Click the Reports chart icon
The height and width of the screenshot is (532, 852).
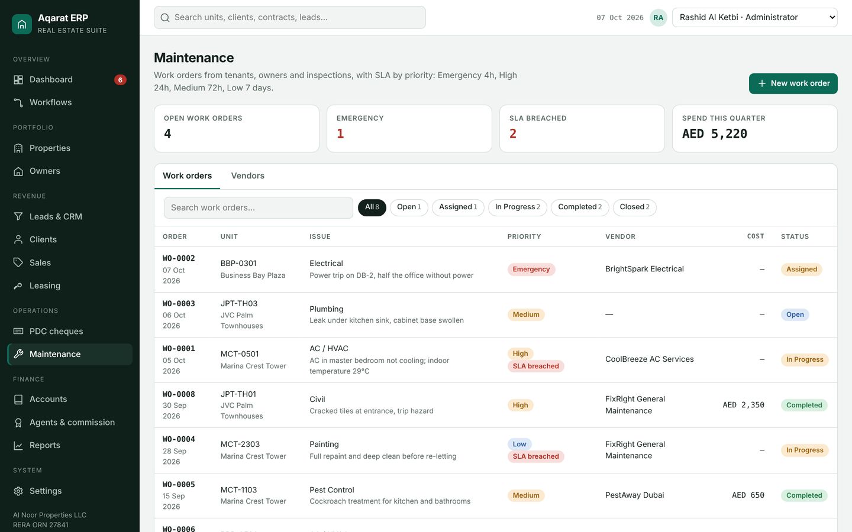click(18, 446)
